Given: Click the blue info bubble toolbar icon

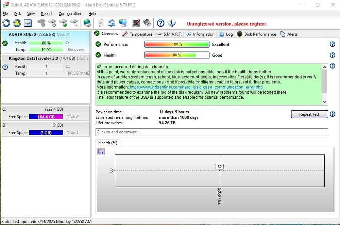Looking at the screenshot, I should pos(171,23).
